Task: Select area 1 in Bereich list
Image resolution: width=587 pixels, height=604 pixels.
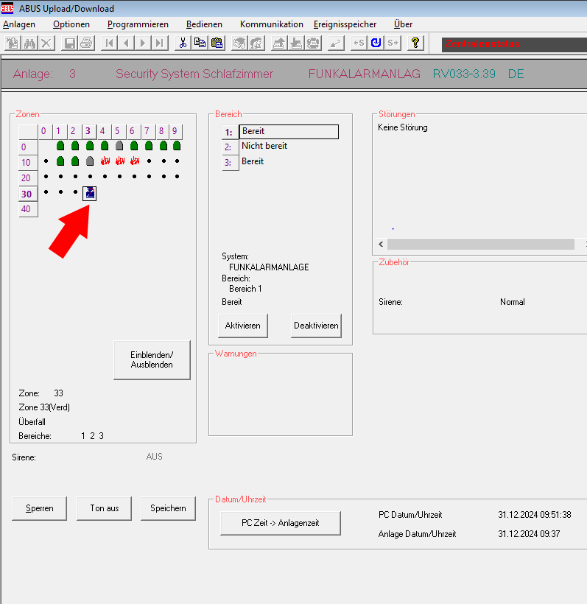Action: point(280,132)
